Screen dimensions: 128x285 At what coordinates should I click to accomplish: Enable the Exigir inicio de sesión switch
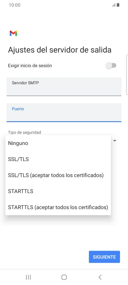pyautogui.click(x=111, y=66)
